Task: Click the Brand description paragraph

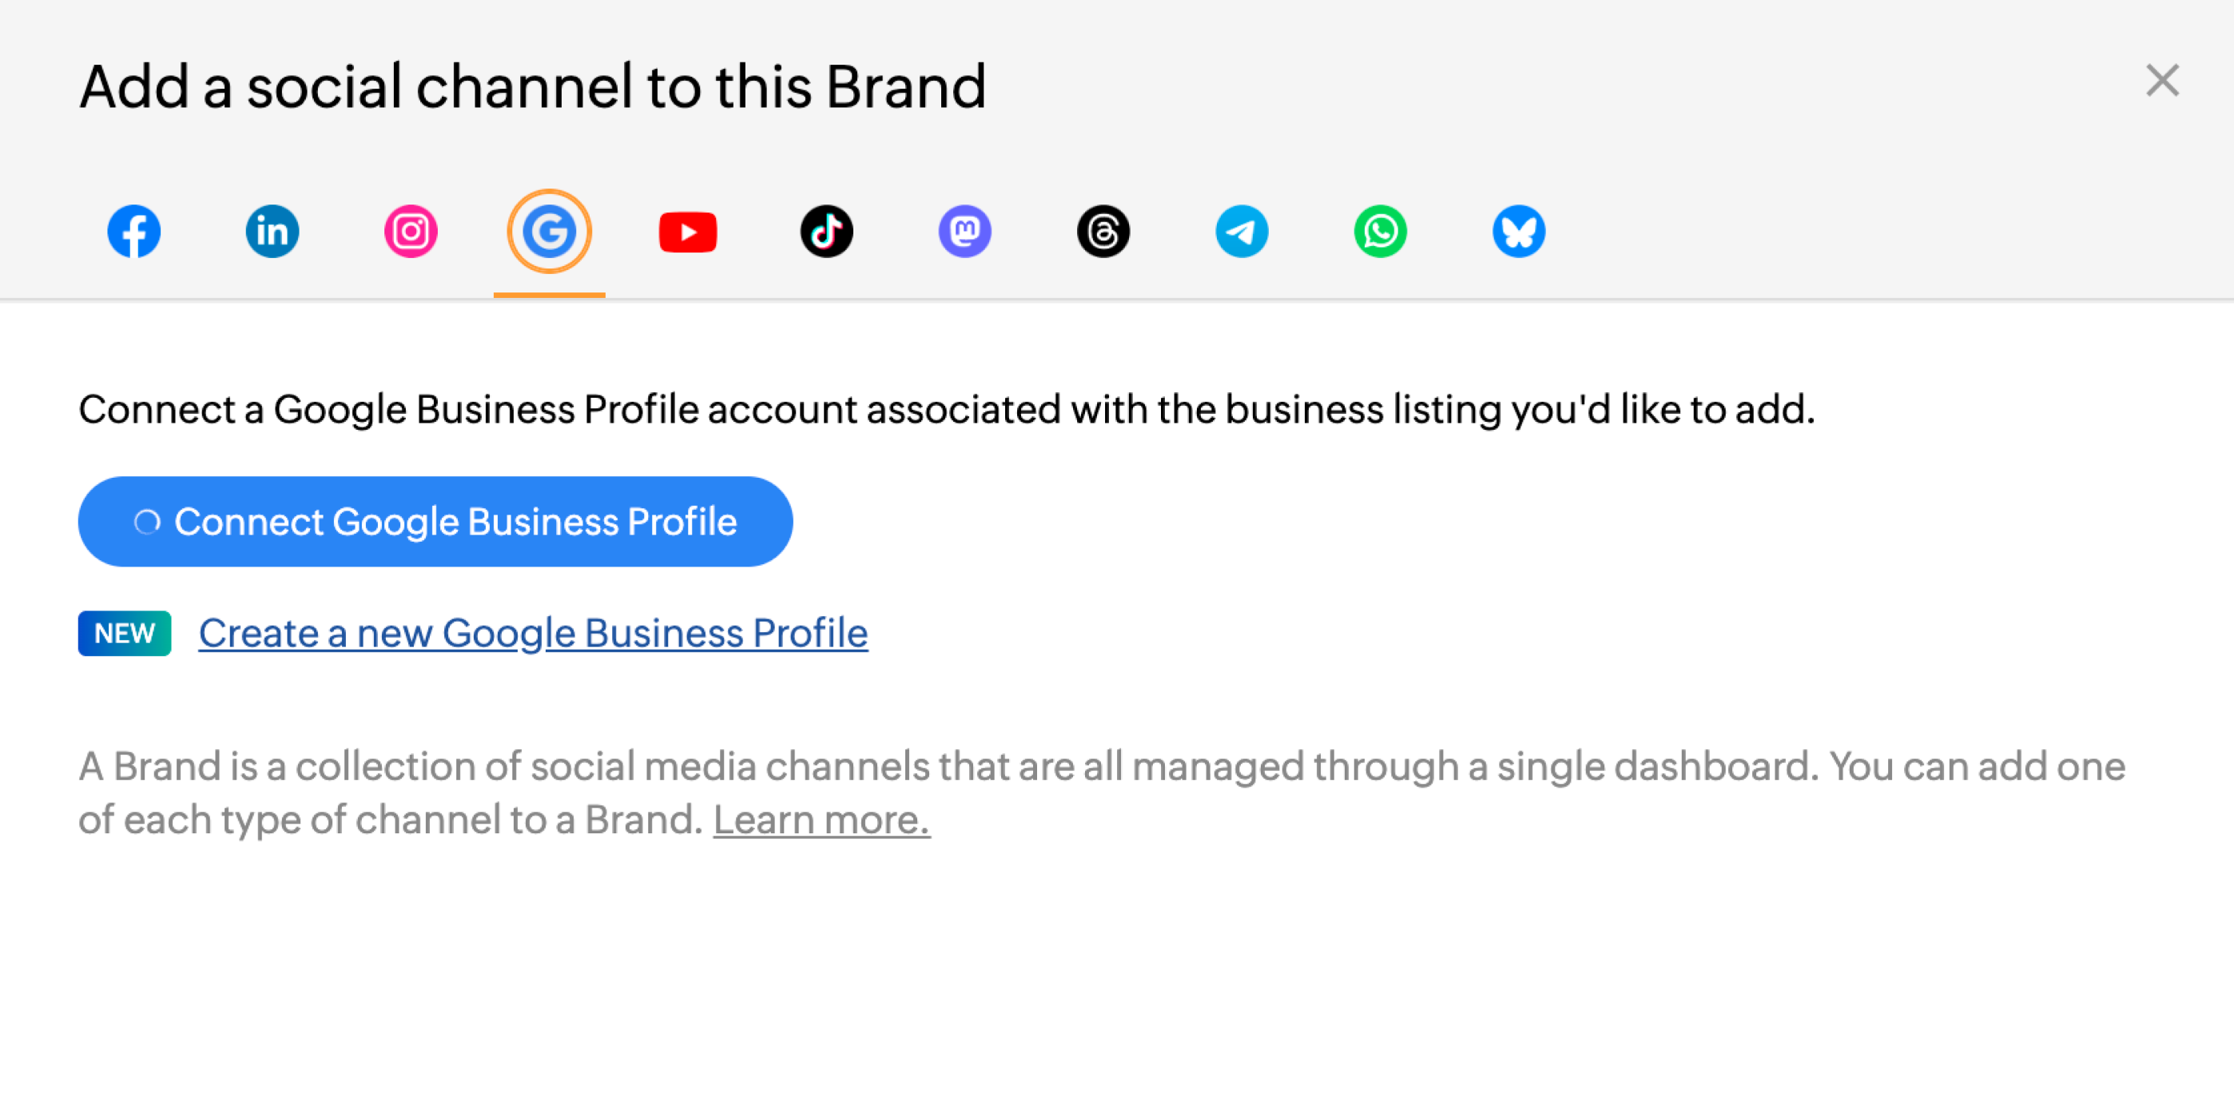Action: click(1101, 767)
